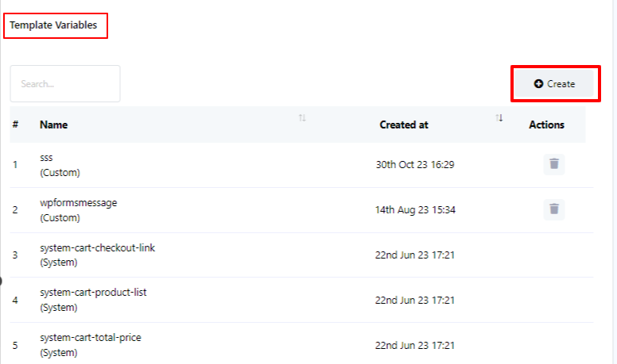Click the 30th Oct 23 16:29 date
This screenshot has width=617, height=364.
tap(414, 165)
